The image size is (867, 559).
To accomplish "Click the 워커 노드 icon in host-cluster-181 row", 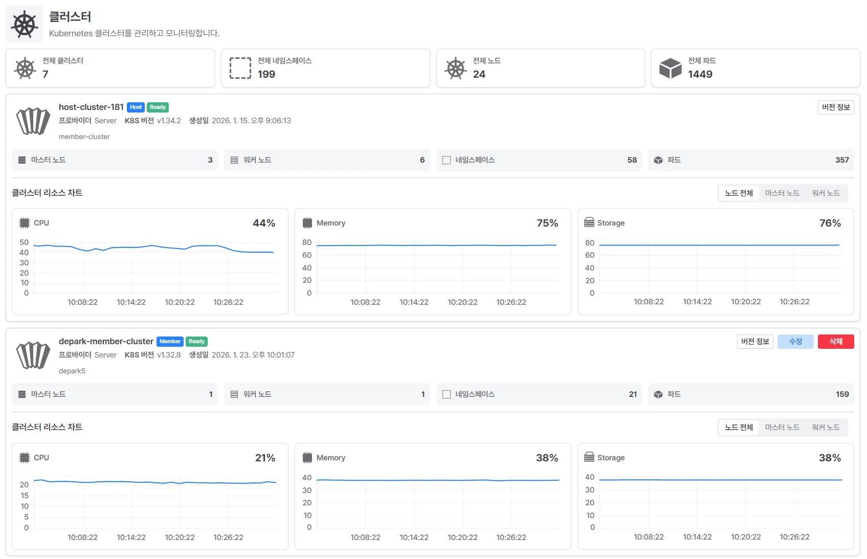I will (x=234, y=160).
